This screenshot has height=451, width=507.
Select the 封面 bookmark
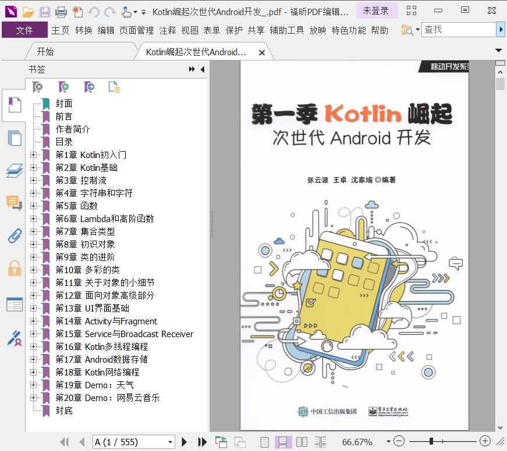pos(63,103)
